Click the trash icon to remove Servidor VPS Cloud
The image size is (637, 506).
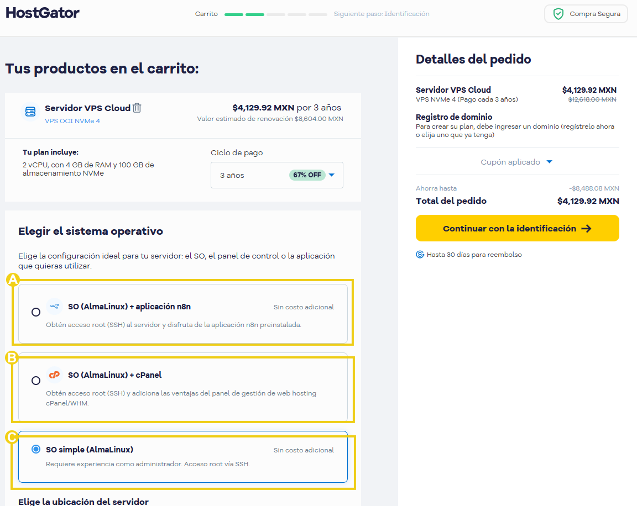(137, 108)
